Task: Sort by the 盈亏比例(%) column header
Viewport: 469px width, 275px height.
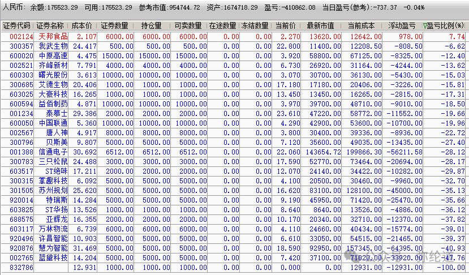Action: [x=444, y=25]
